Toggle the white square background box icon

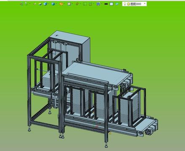(x=111, y=4)
